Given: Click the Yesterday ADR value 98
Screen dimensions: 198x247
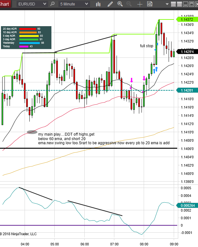Looking at the screenshot, I should click(x=42, y=43).
